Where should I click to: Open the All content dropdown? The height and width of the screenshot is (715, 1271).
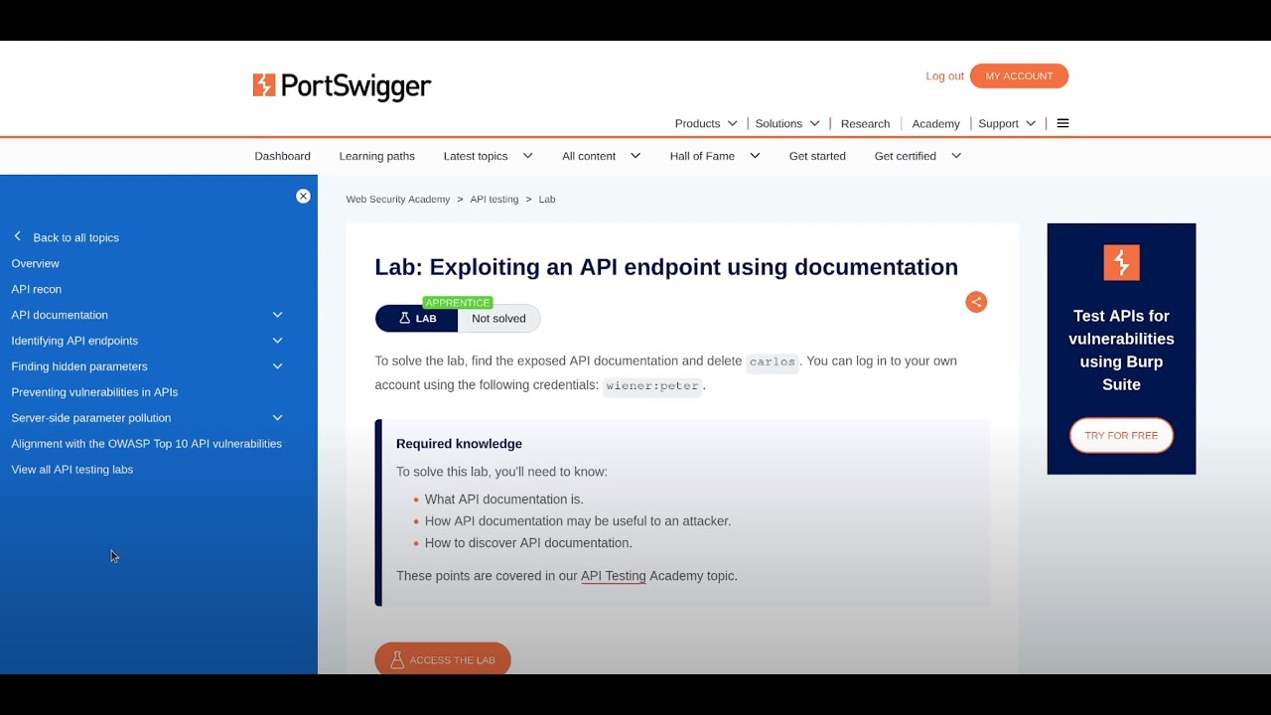coord(601,156)
